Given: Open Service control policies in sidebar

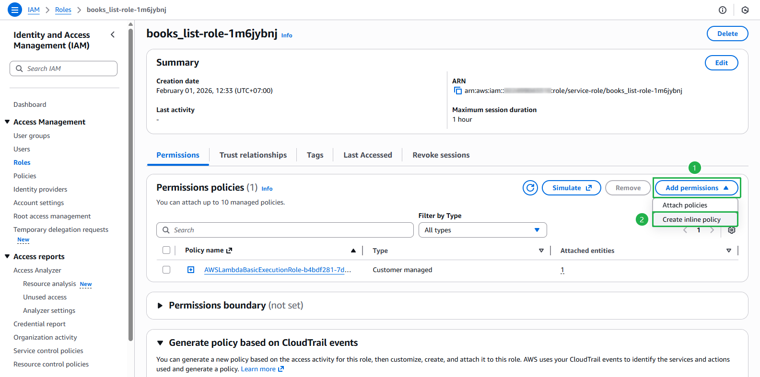Looking at the screenshot, I should [48, 351].
